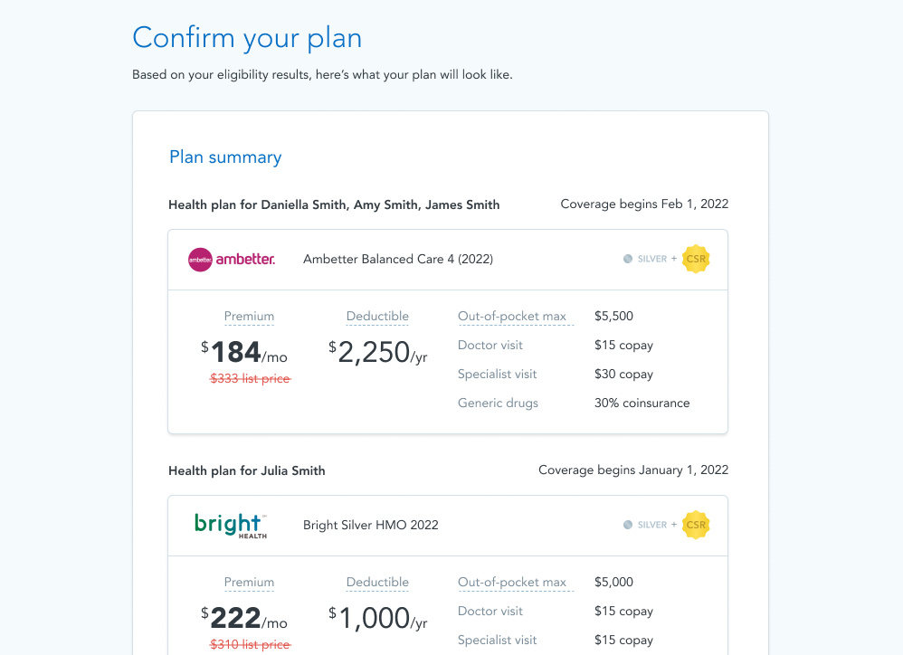
Task: Click the CSR badge on Bright plan
Action: click(696, 525)
